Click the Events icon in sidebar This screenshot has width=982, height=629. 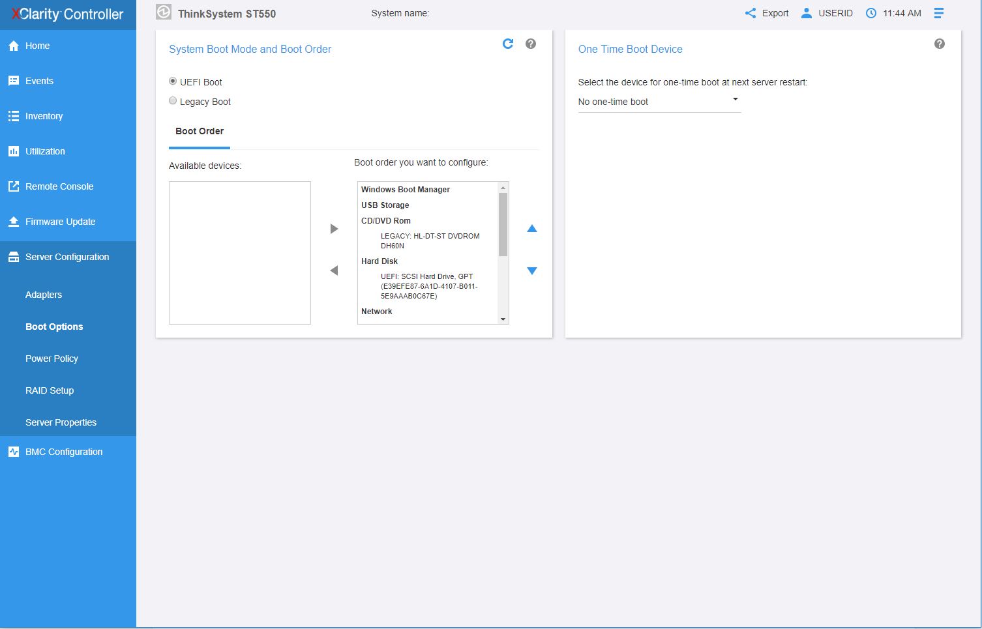click(x=14, y=81)
